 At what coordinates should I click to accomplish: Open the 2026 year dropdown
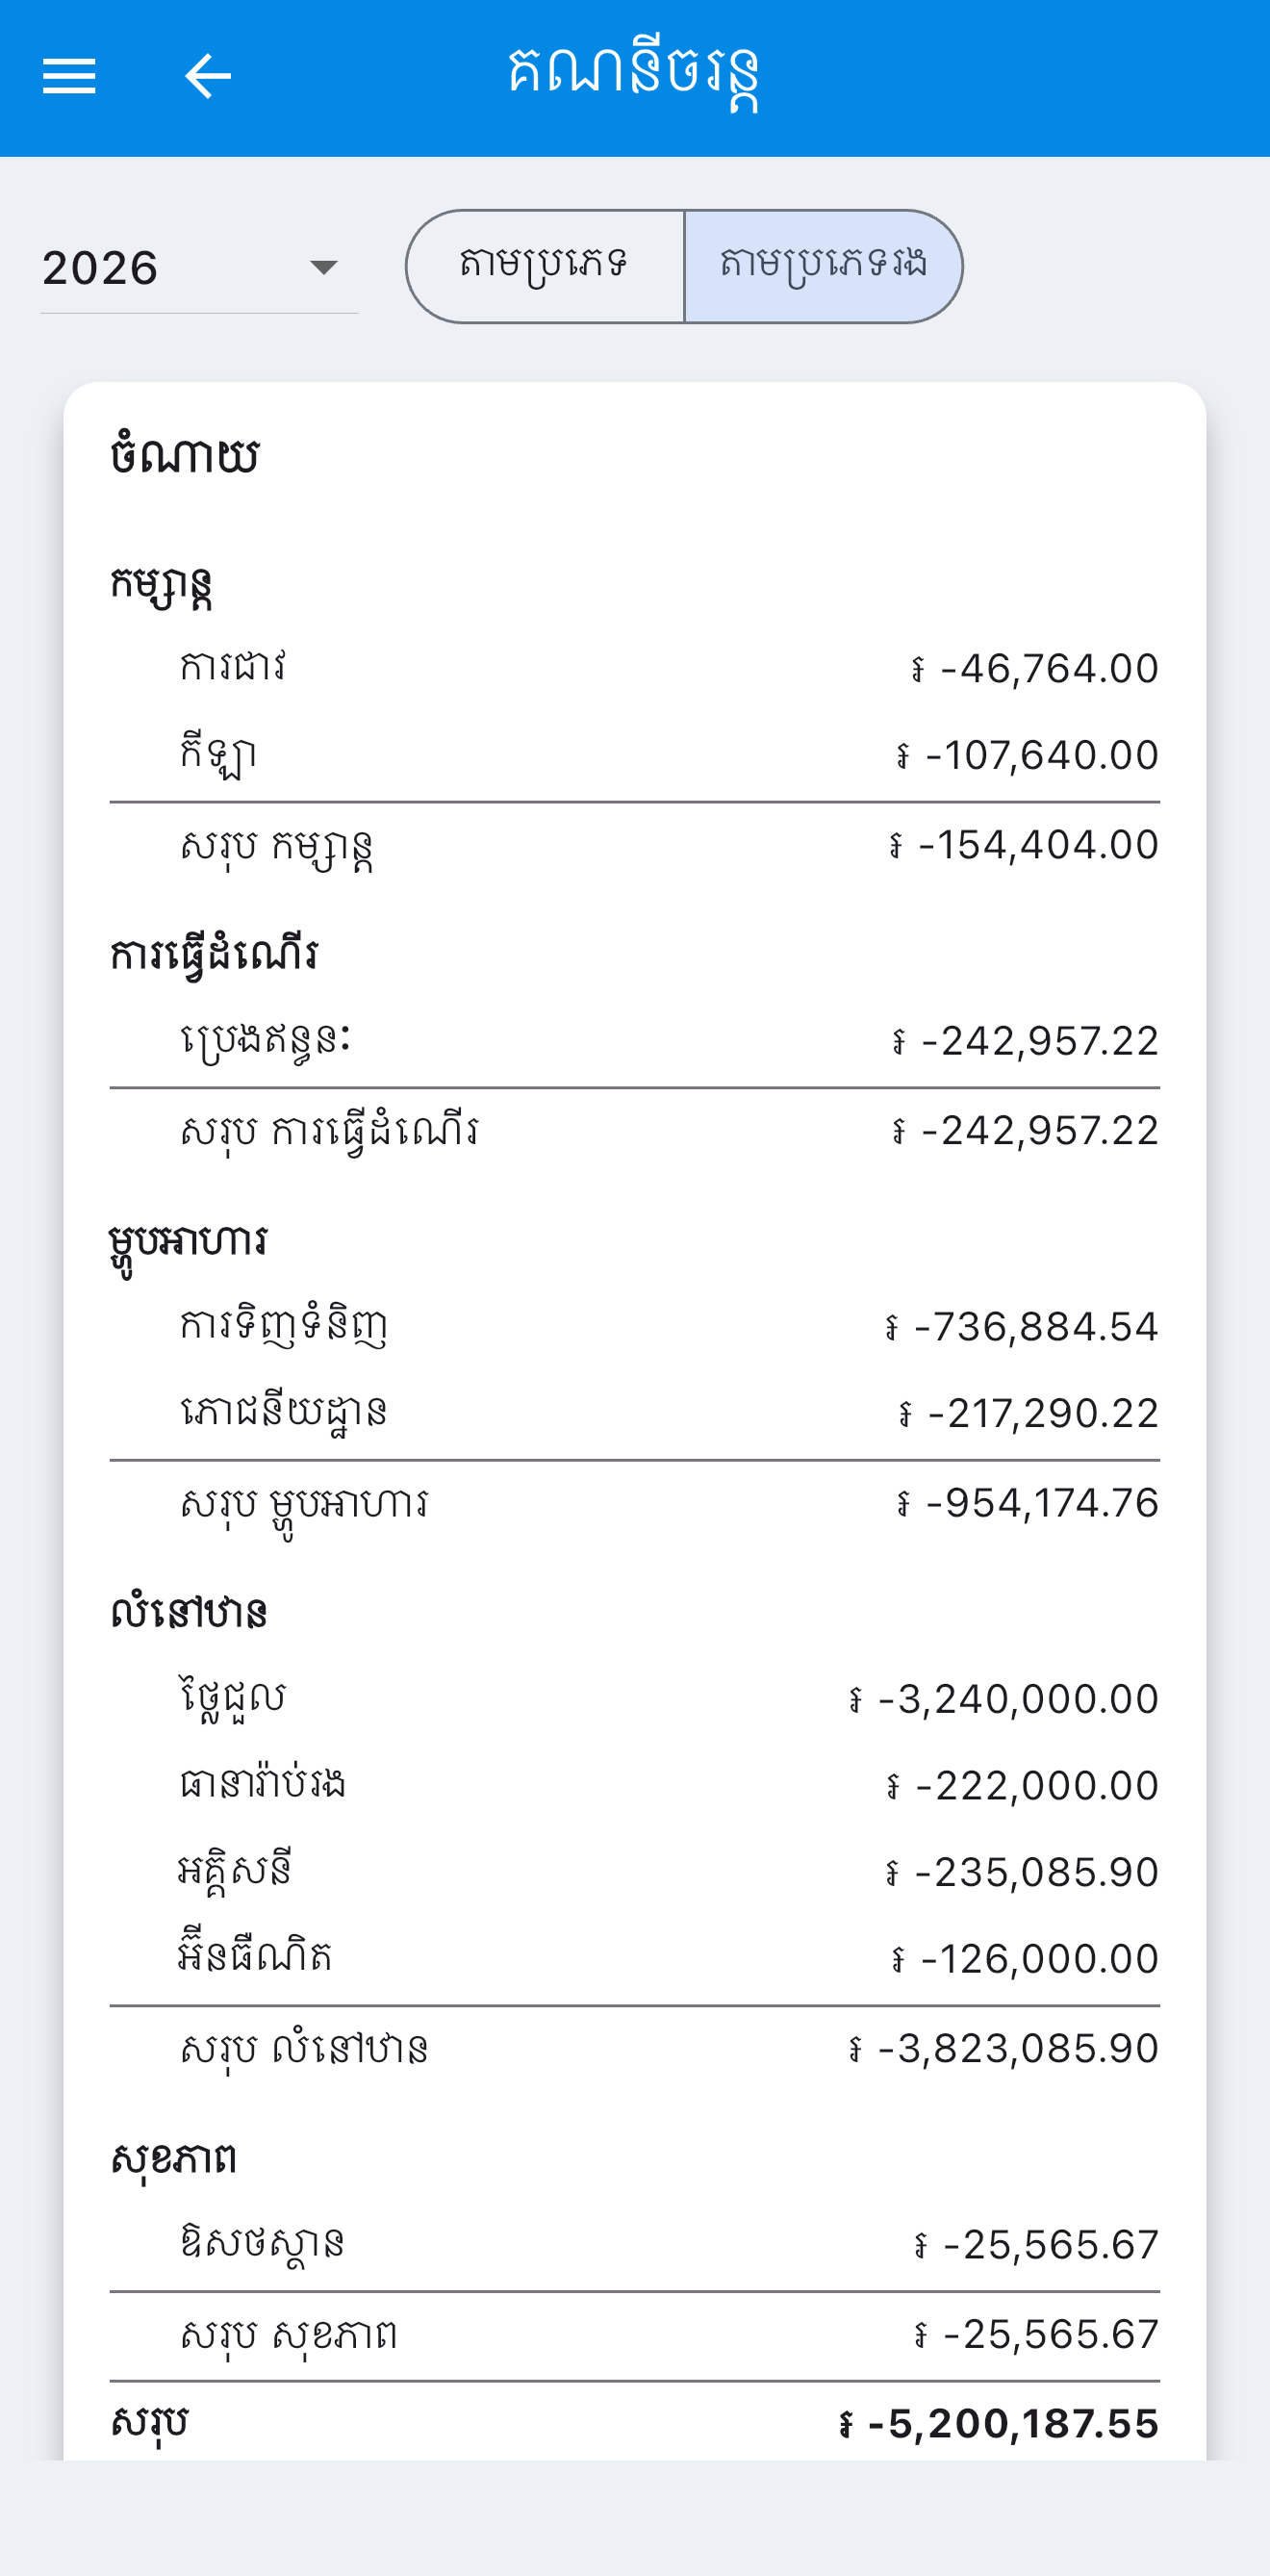199,268
